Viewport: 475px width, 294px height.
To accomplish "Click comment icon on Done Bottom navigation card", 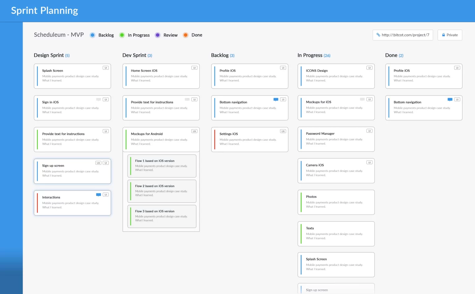I will [x=450, y=100].
